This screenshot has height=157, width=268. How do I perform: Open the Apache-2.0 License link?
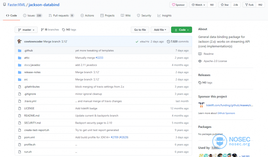(215, 61)
